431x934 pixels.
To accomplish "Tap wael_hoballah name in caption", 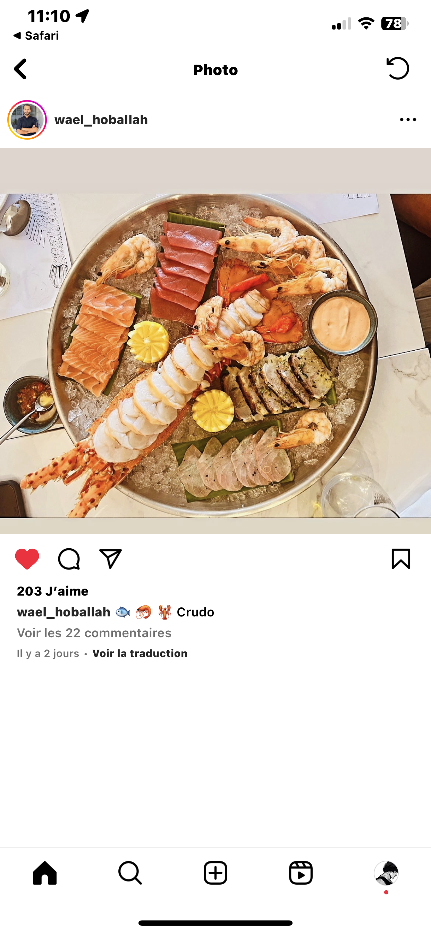I will click(64, 612).
